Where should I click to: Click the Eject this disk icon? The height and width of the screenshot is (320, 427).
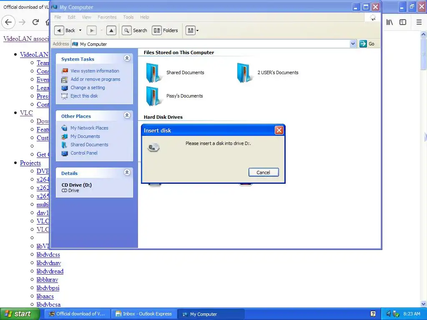[65, 96]
